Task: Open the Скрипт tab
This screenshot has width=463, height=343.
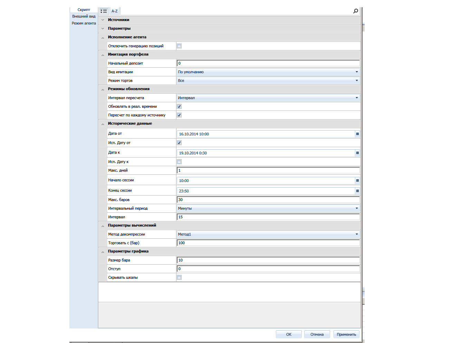Action: coord(84,10)
